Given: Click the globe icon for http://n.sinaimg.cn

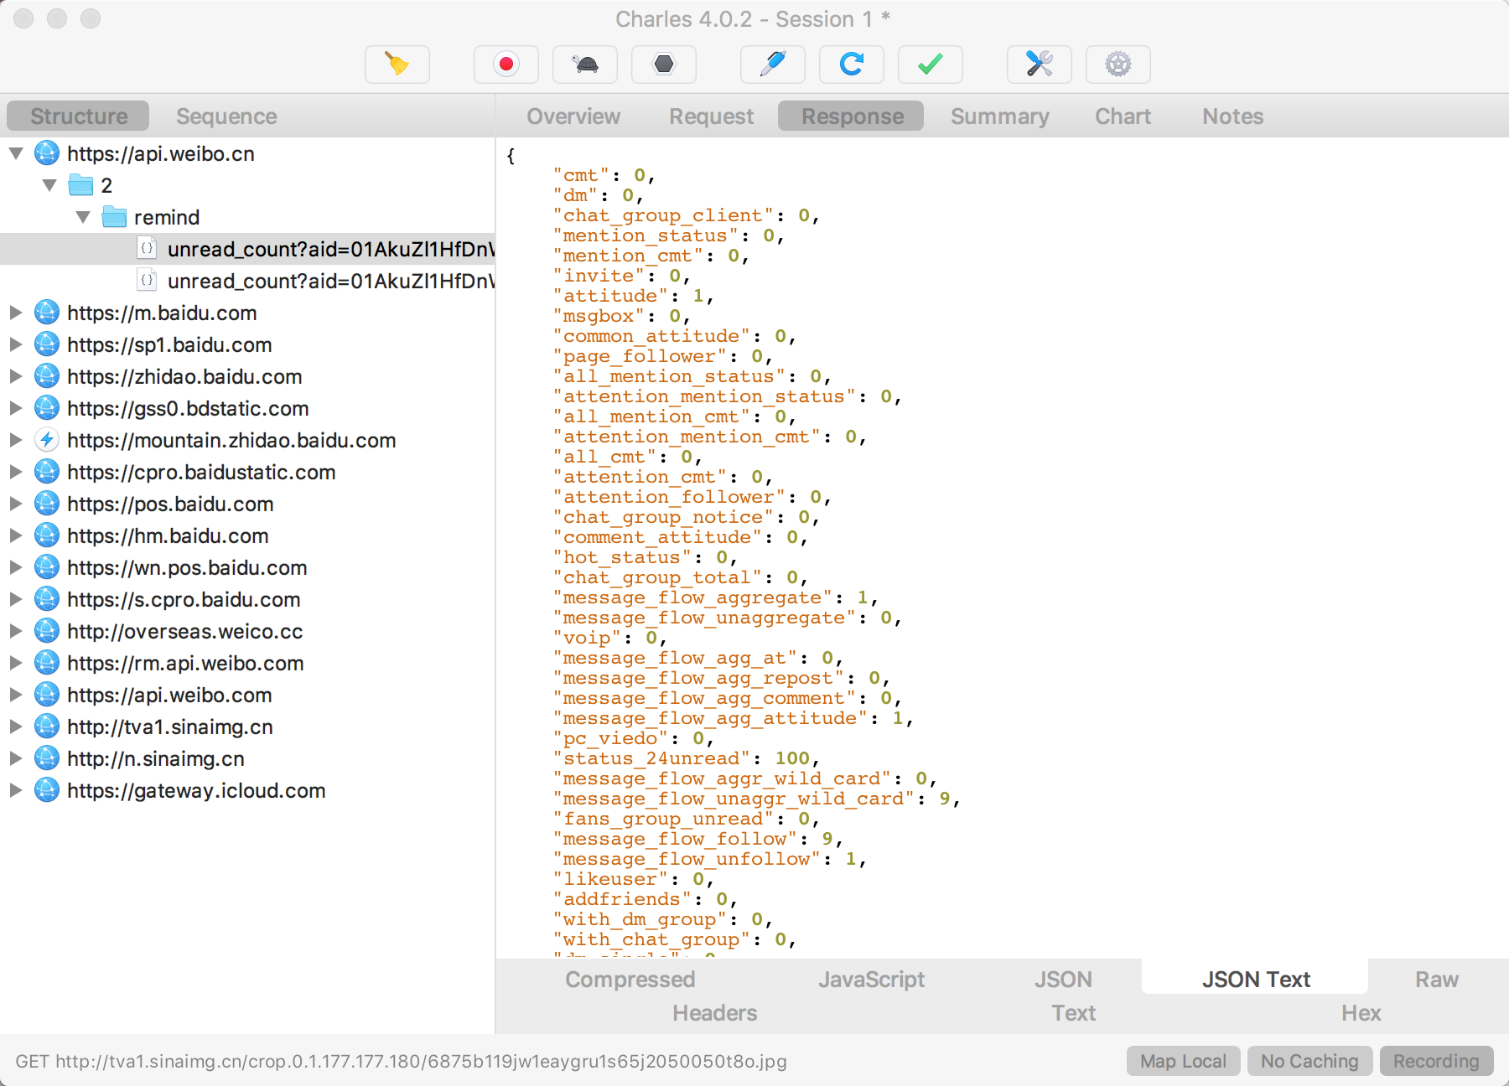Looking at the screenshot, I should 47,758.
